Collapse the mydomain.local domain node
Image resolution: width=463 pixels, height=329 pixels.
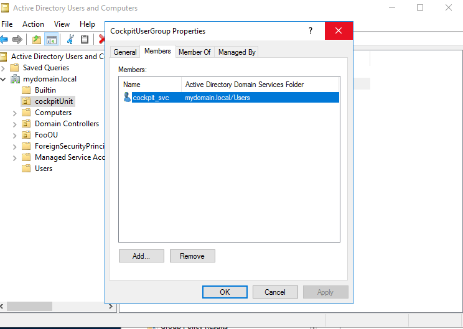pos(3,79)
